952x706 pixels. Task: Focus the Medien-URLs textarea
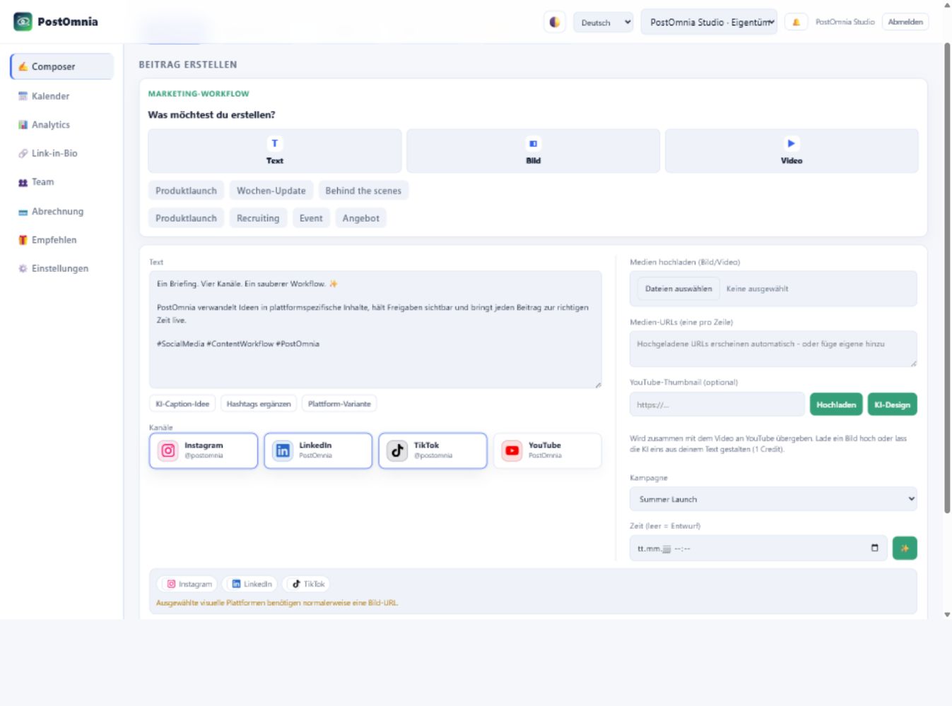coord(773,349)
